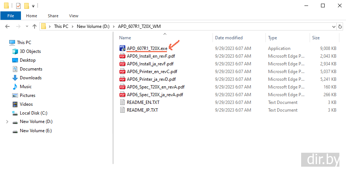Viewport: 346px width, 170px height.
Task: Click the PDF icon of APD6_Spec_T20X_ja_revA.pdf
Action: pos(122,95)
